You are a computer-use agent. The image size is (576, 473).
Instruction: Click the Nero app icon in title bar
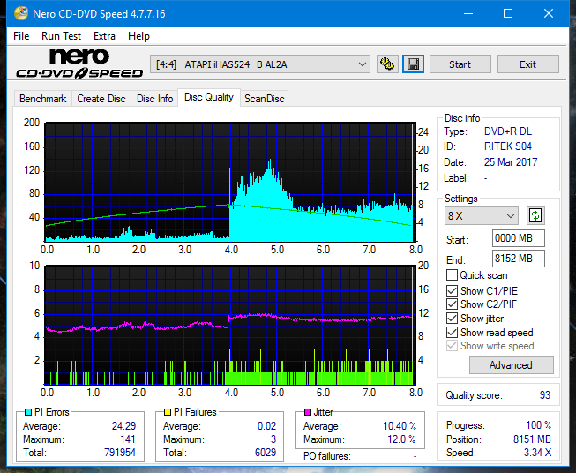click(12, 13)
